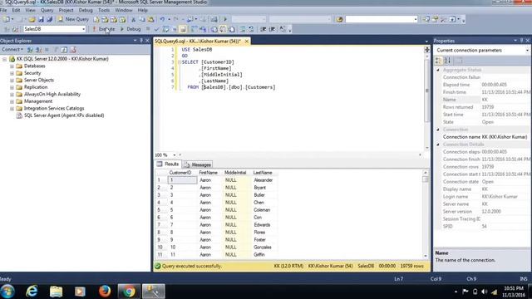Viewport: 532px width, 299px height.
Task: Switch to the Messages tab
Action: (x=198, y=164)
